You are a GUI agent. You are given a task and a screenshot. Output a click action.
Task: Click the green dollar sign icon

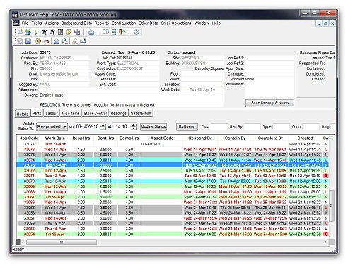(x=36, y=32)
